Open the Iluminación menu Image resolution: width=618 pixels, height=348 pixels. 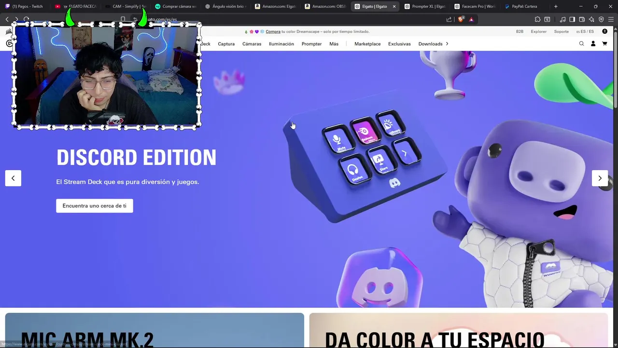pyautogui.click(x=281, y=44)
